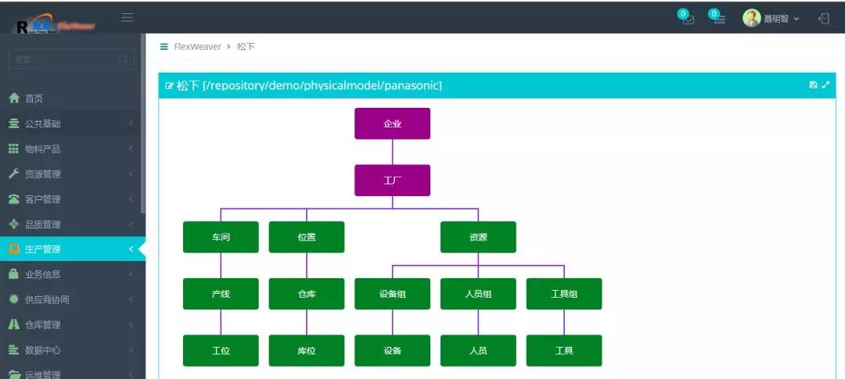Click the search magnifier icon in sidebar
The width and height of the screenshot is (845, 379).
(123, 59)
